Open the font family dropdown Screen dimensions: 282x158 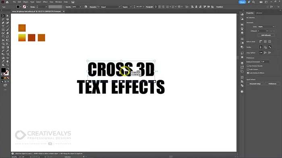click(120, 7)
